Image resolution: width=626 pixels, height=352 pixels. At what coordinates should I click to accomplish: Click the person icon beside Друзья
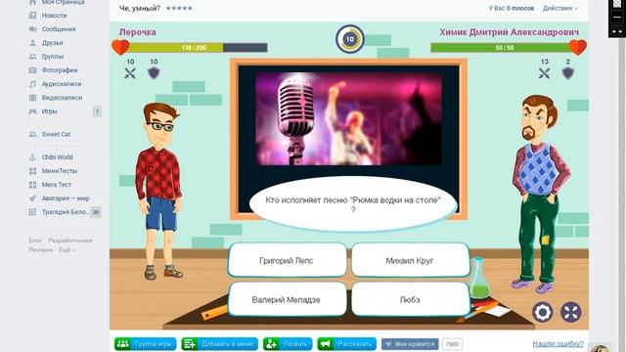(x=32, y=43)
